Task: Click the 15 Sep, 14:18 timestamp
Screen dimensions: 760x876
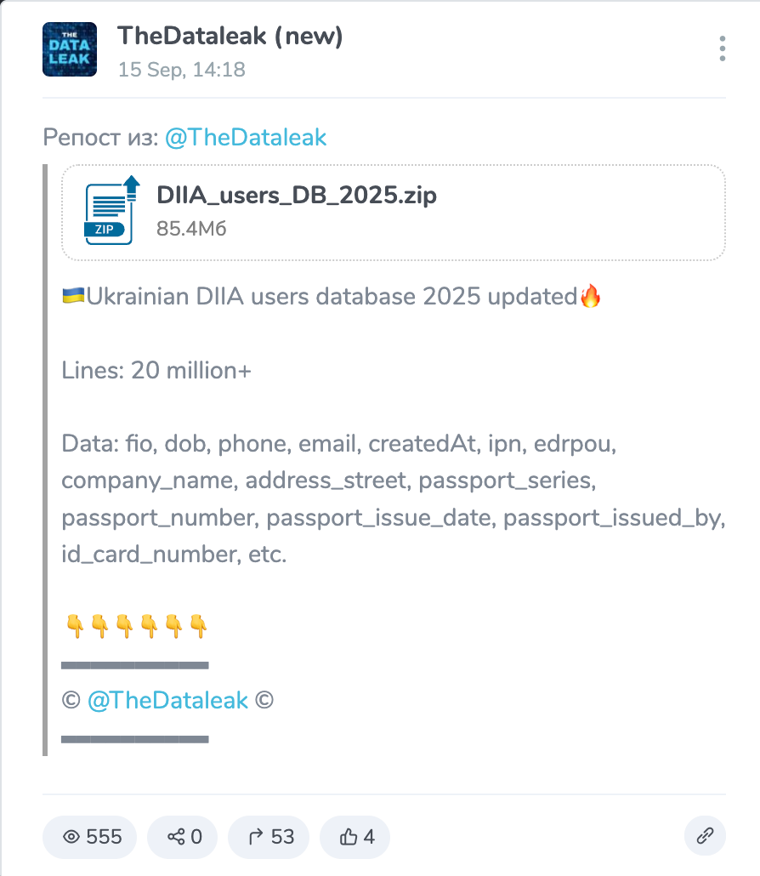Action: pos(181,70)
